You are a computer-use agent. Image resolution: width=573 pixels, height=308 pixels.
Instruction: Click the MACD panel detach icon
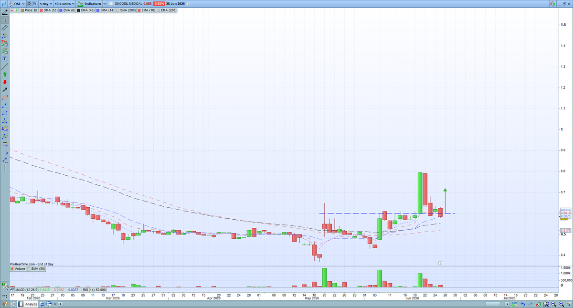point(12,290)
